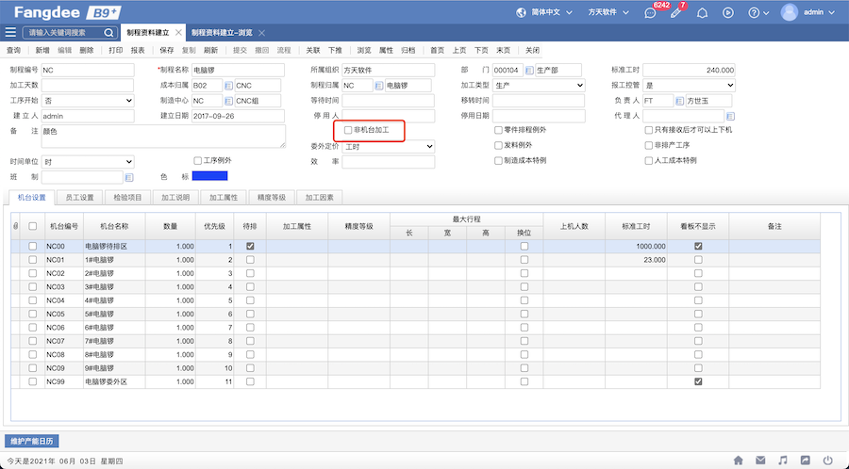Tick the 待排 checkbox for NC01 row
The image size is (849, 469).
click(250, 259)
